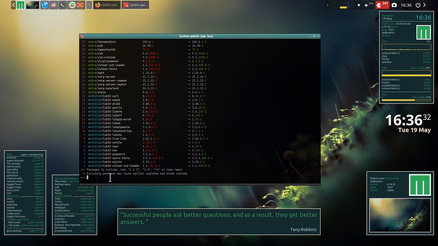The height and width of the screenshot is (246, 438).
Task: Click the screenshot camera tray icon
Action: (394, 5)
